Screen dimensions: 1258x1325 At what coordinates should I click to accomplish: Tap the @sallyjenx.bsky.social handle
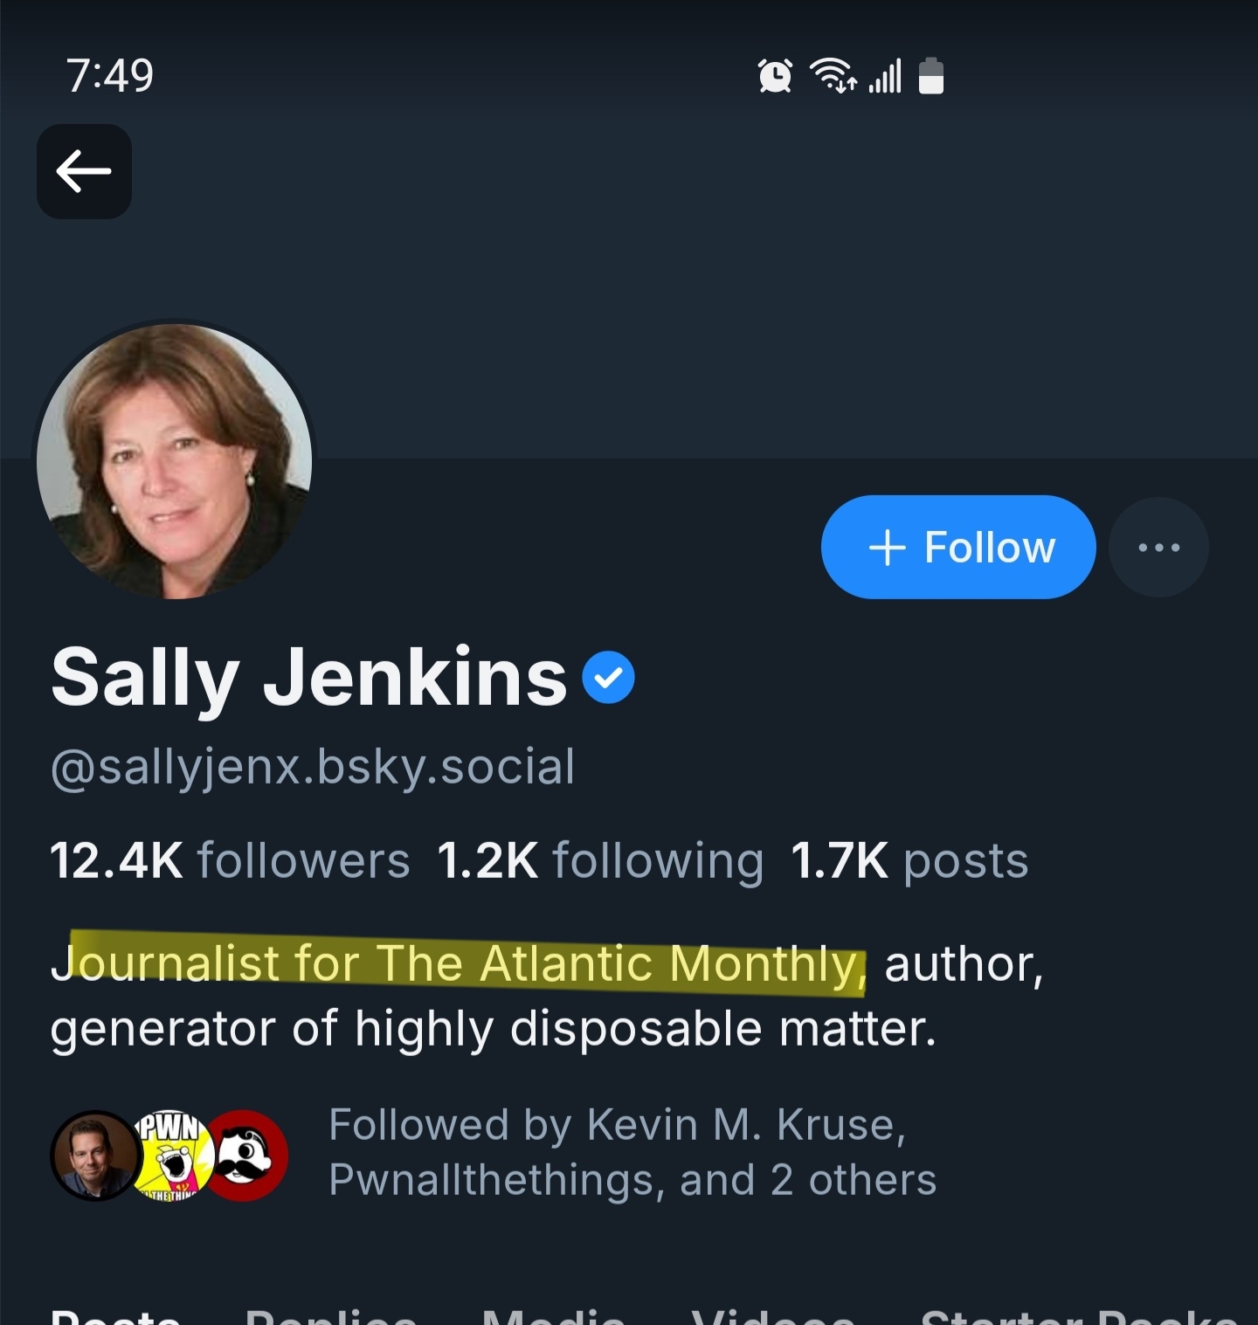pos(313,767)
